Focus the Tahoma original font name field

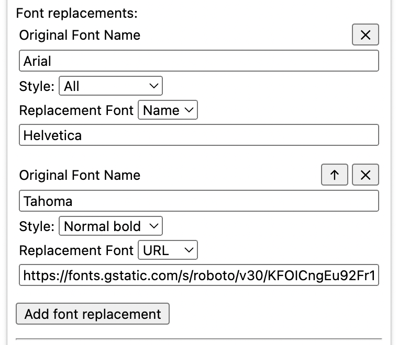coord(198,201)
